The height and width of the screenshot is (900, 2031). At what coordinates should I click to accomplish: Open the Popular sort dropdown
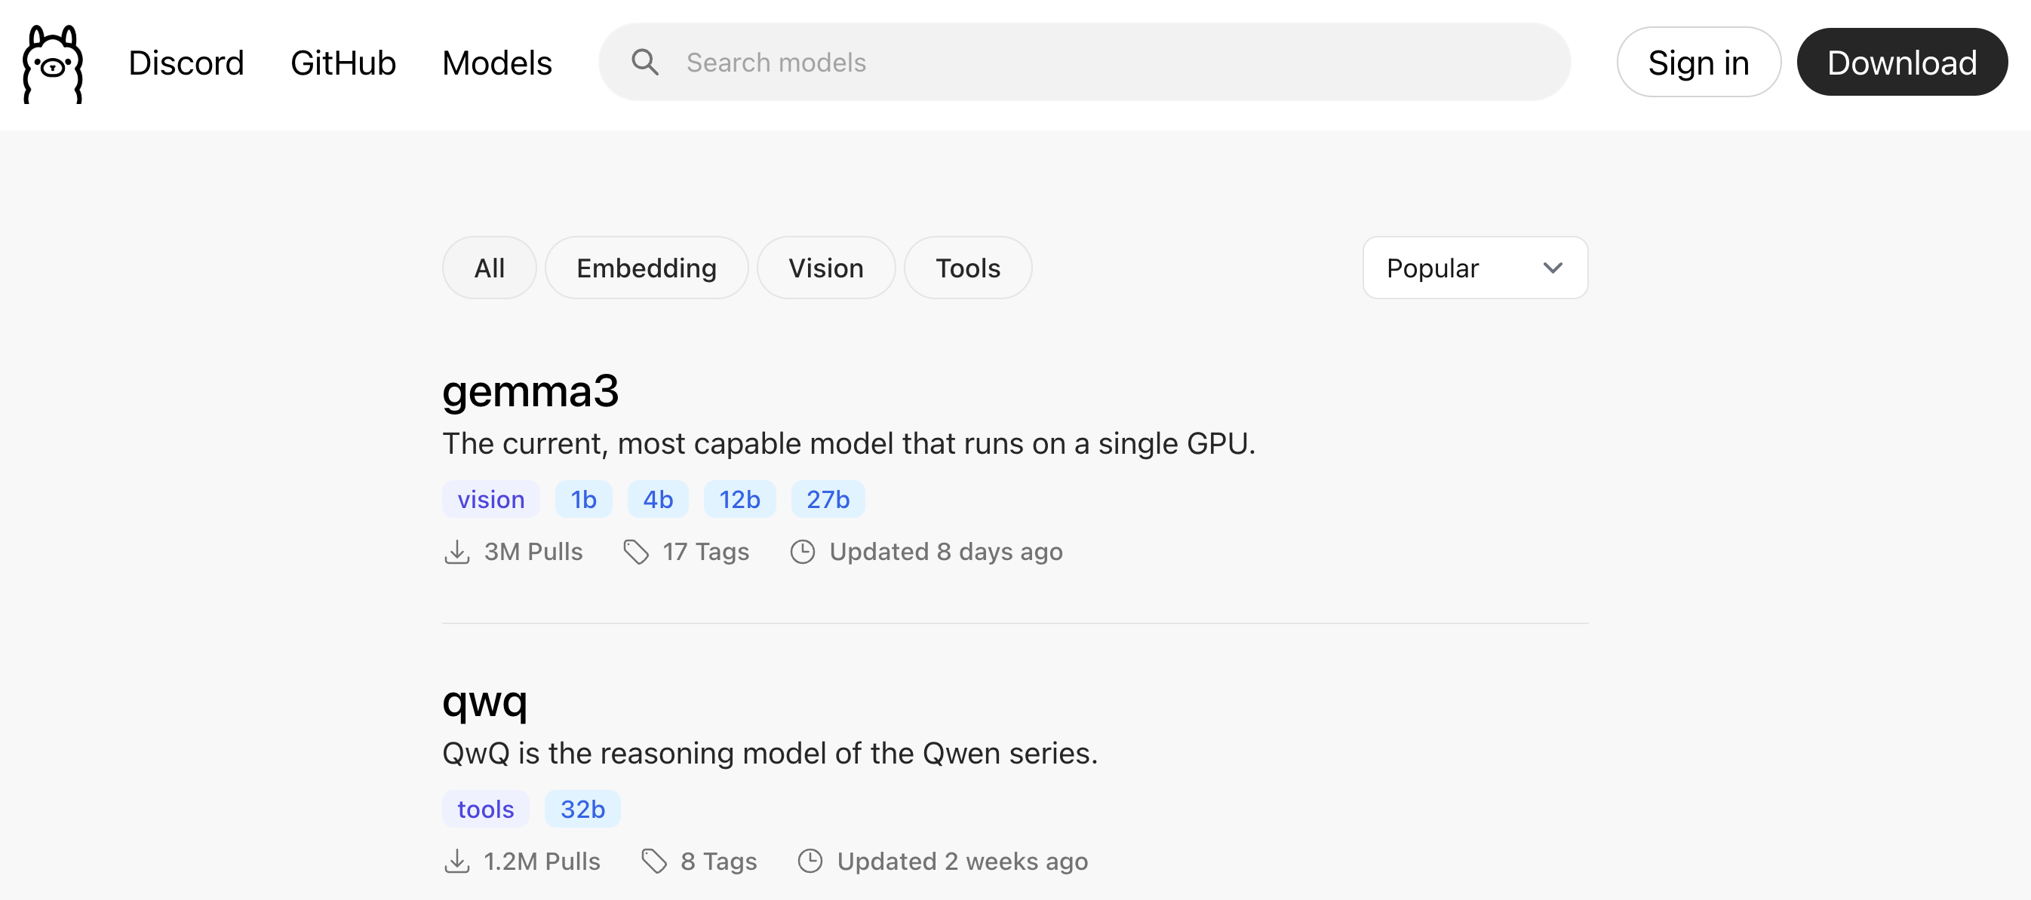pyautogui.click(x=1474, y=268)
